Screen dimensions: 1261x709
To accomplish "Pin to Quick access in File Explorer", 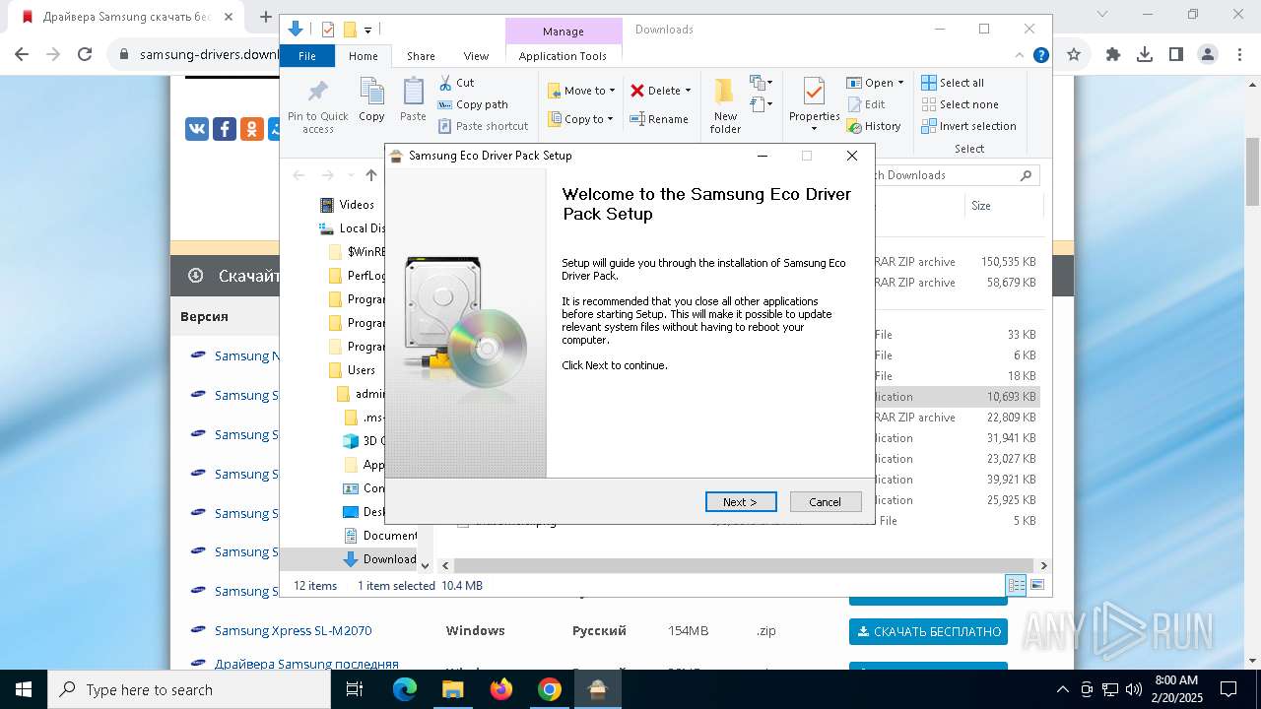I will pos(317,106).
